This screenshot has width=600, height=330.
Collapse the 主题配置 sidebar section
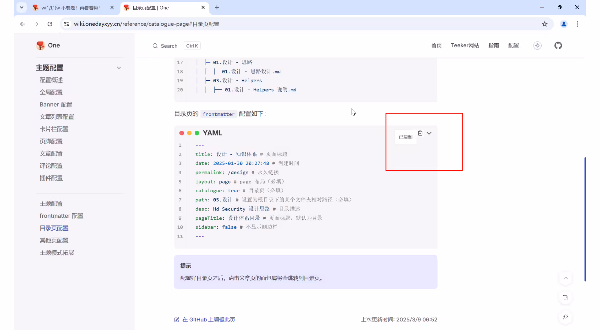(119, 68)
